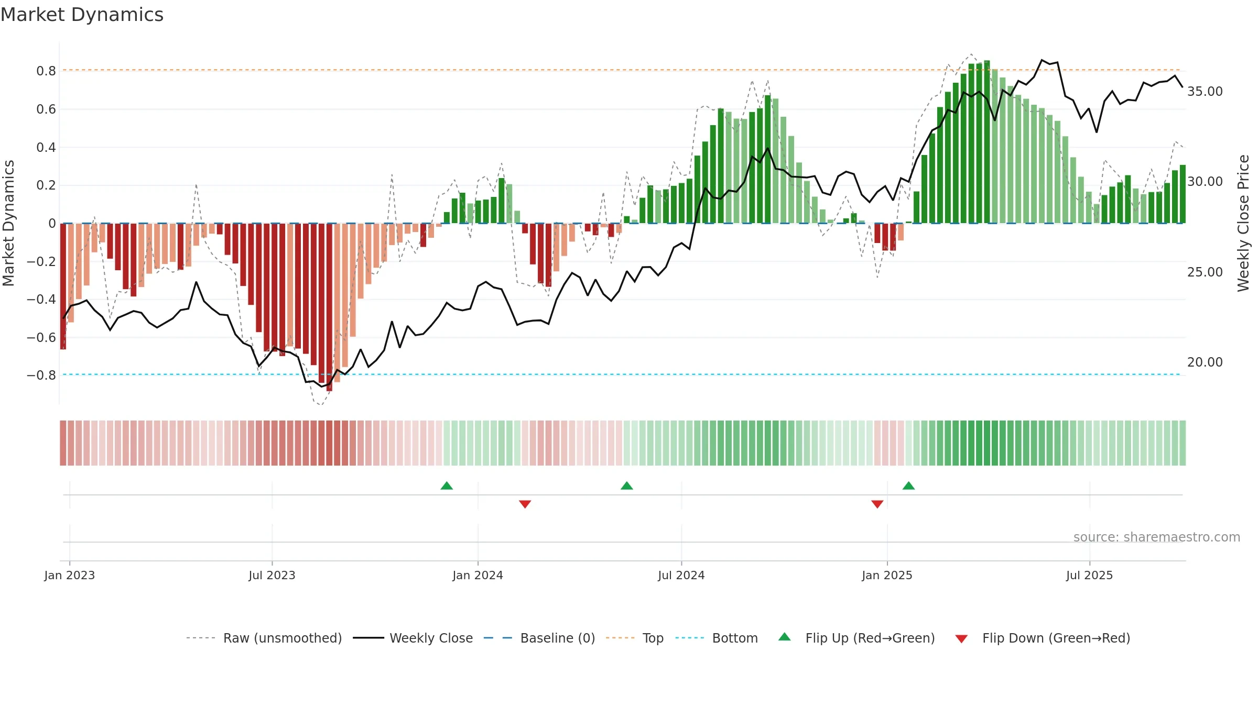
Task: Click the 20.00 price axis label
Action: click(x=1205, y=362)
